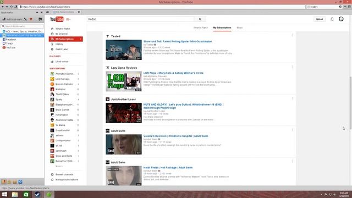This screenshot has height=198, width=352.
Task: Open options menu for Just Another Loser entry
Action: pos(292,98)
